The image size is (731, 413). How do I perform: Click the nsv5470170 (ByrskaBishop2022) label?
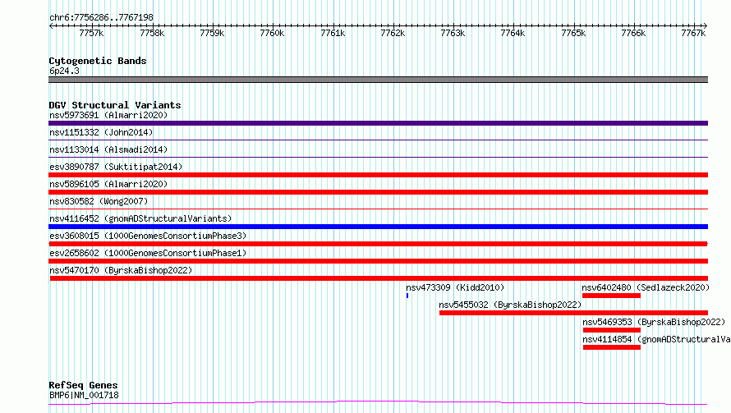click(121, 270)
